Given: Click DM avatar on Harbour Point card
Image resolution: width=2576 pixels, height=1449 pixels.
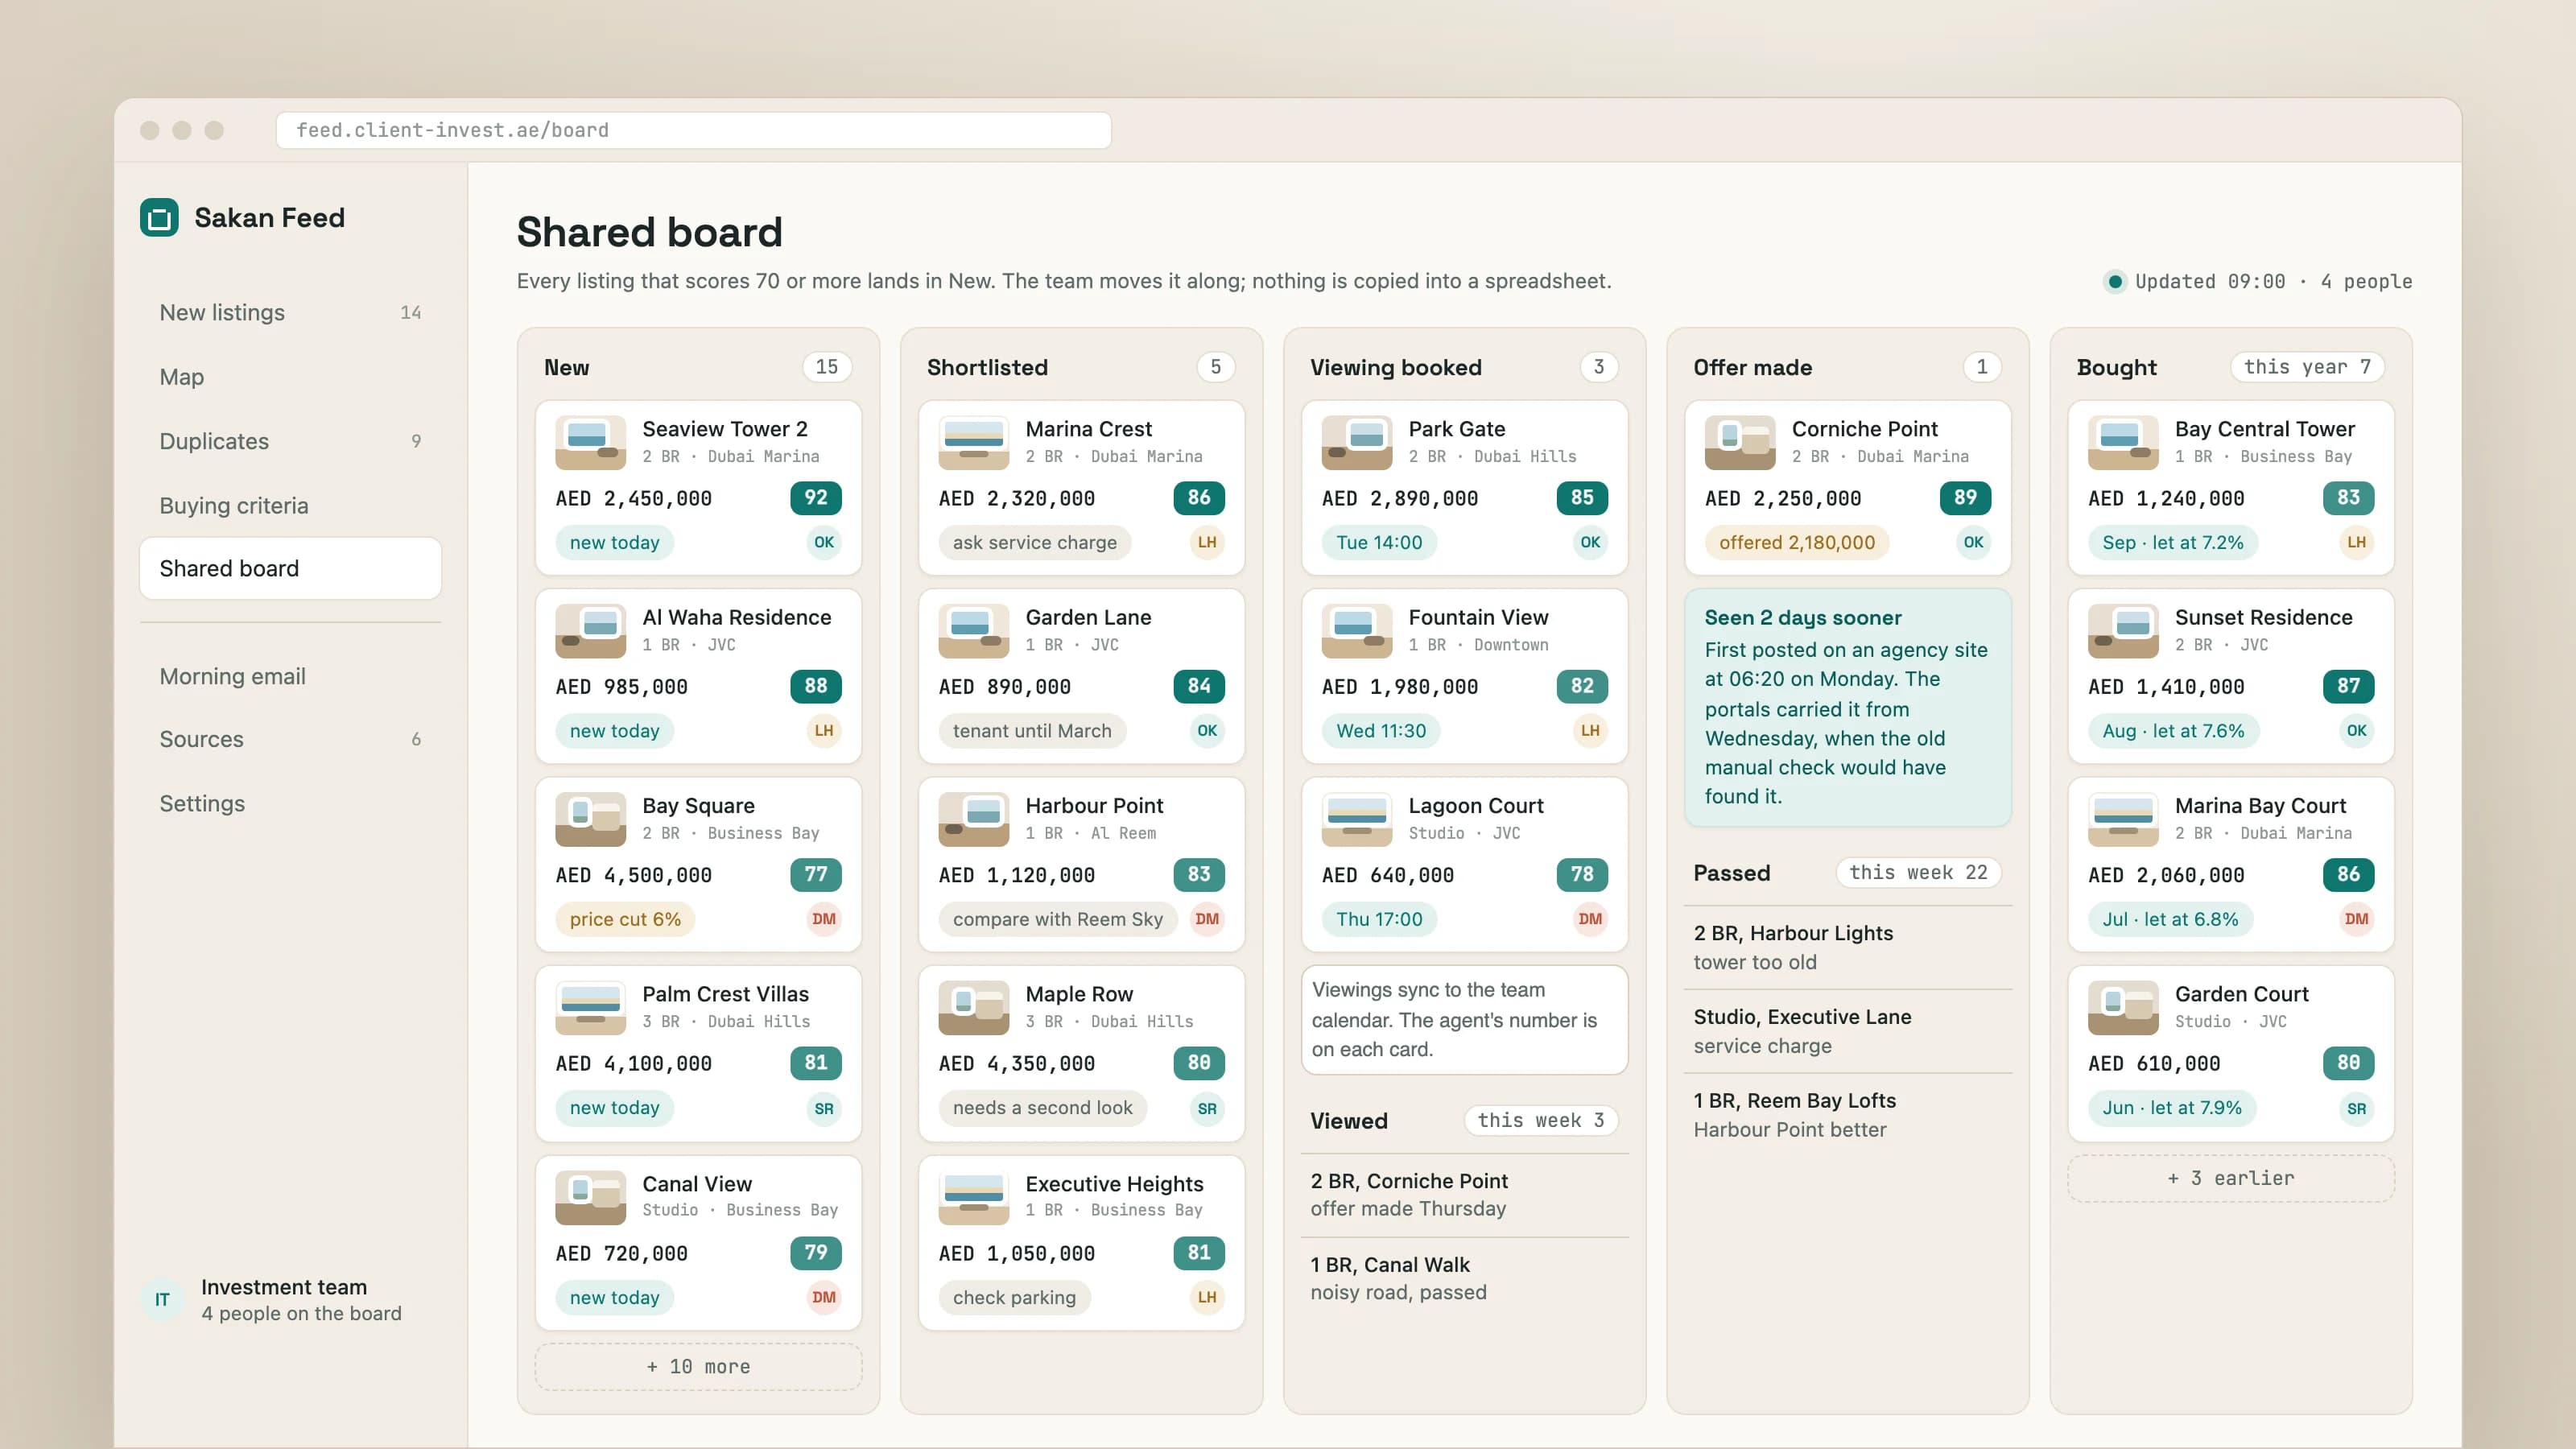Looking at the screenshot, I should (x=1206, y=919).
